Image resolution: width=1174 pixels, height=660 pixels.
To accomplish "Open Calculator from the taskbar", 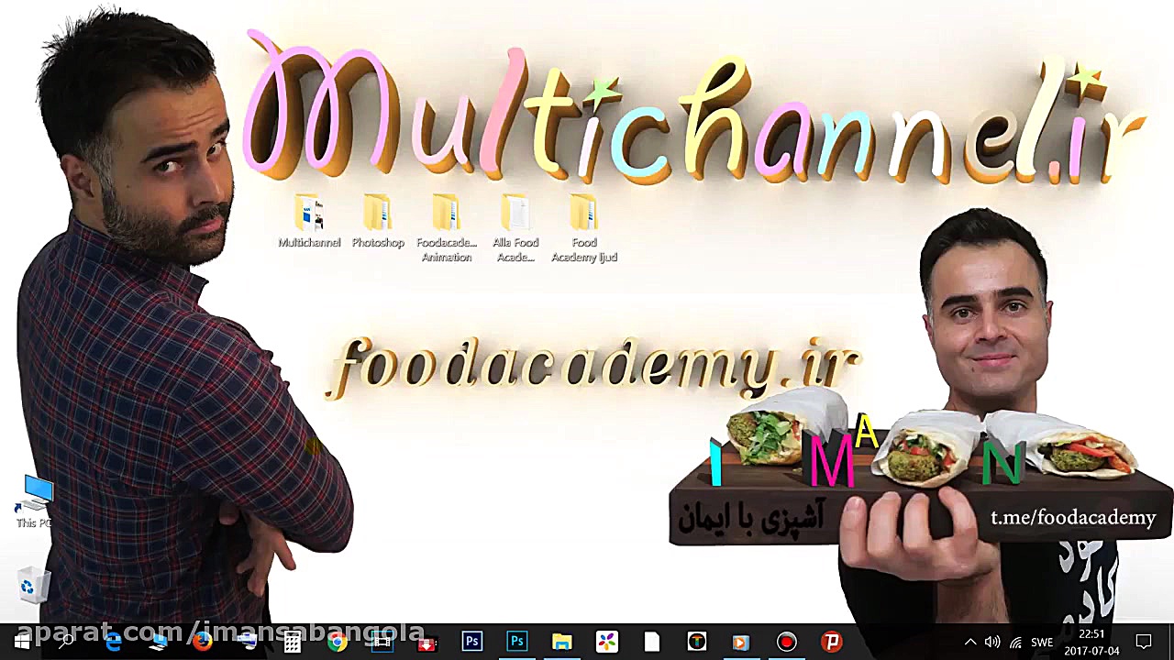I will coord(293,642).
